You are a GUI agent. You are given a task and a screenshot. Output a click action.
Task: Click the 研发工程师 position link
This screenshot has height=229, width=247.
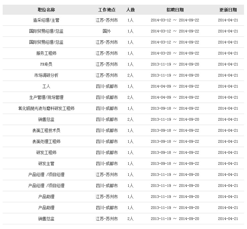[46, 152]
